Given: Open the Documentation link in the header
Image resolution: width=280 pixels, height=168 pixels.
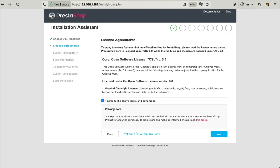Looking at the screenshot, I should 212,11.
